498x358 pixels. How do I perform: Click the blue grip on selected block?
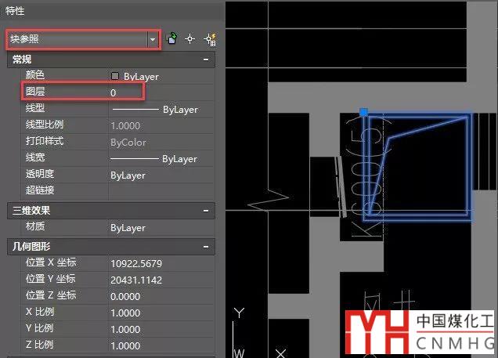pyautogui.click(x=364, y=114)
